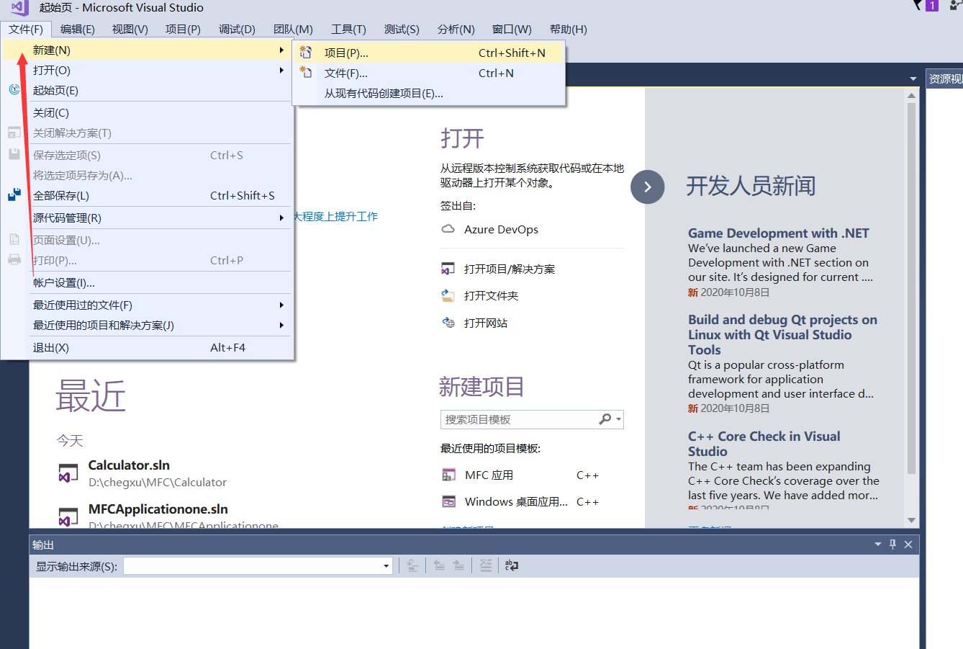
Task: Click the 打开项目/解决方案 link
Action: tap(510, 269)
